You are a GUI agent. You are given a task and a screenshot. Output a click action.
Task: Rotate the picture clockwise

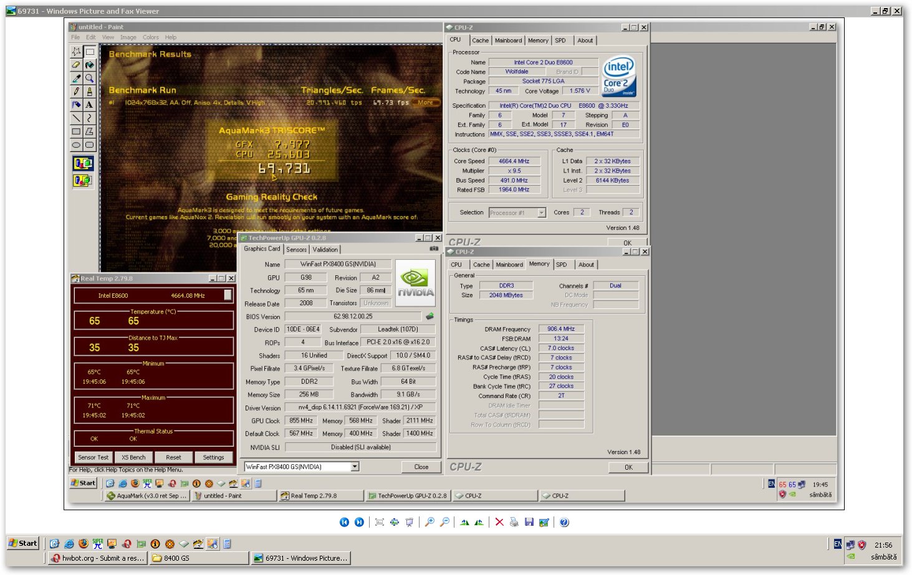(464, 522)
